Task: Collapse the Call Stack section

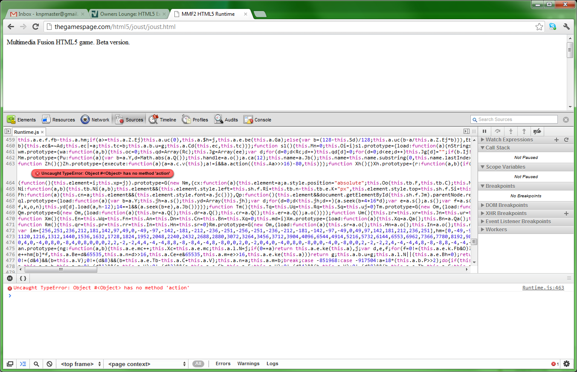Action: [x=498, y=148]
